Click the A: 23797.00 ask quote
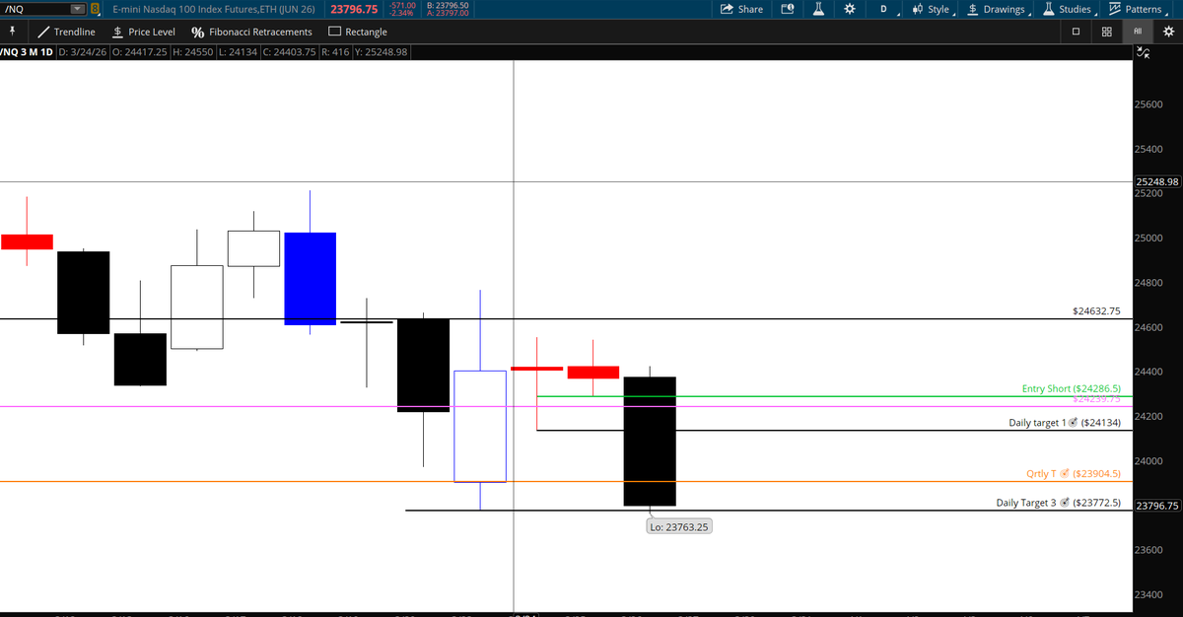This screenshot has width=1183, height=617. pyautogui.click(x=447, y=13)
